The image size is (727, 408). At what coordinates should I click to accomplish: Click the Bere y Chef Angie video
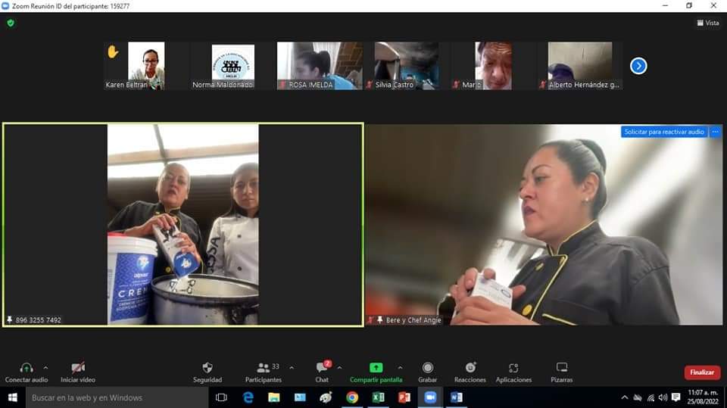point(544,225)
